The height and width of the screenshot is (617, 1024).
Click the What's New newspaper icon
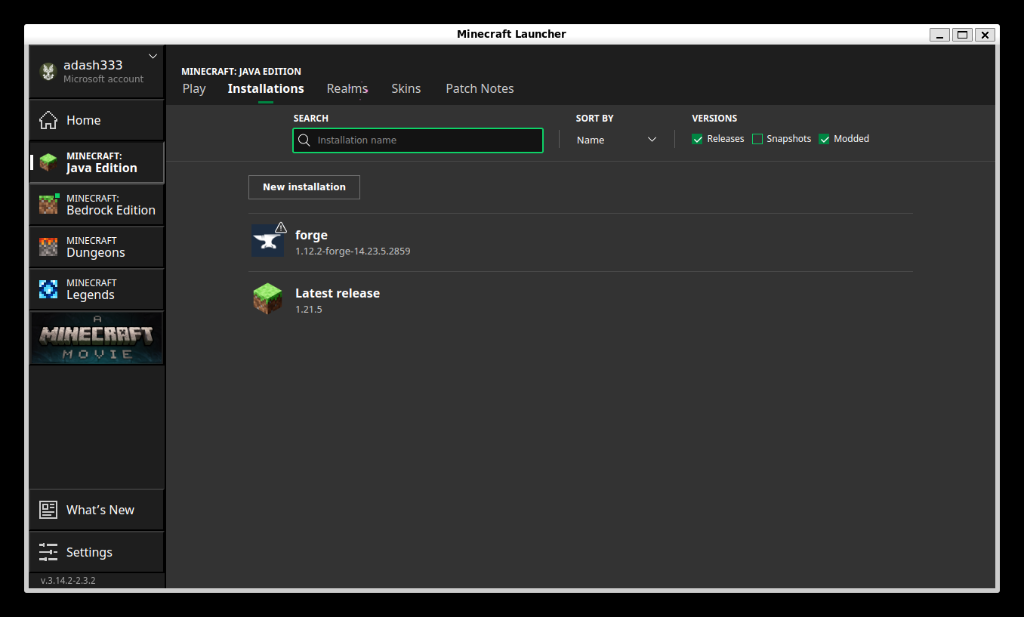point(48,510)
